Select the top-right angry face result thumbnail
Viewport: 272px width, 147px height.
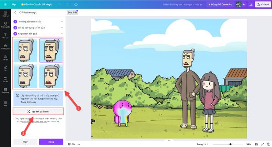point(51,50)
